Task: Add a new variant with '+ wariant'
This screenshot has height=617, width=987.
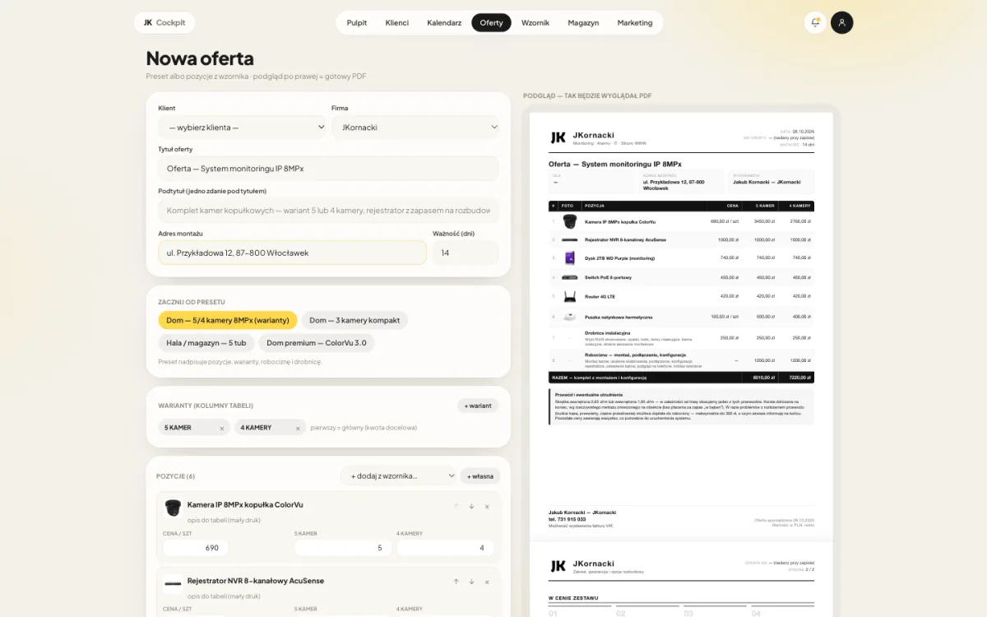Action: [478, 406]
